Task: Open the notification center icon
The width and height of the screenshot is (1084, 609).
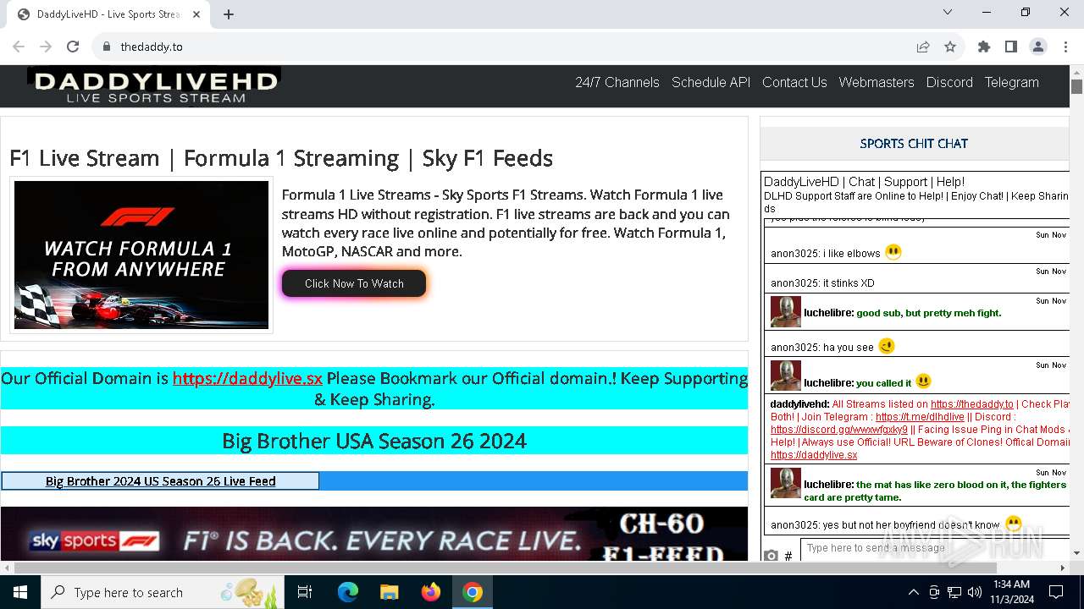Action: pyautogui.click(x=1056, y=592)
